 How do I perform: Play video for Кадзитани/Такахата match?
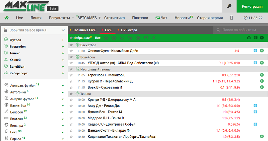click(262, 136)
